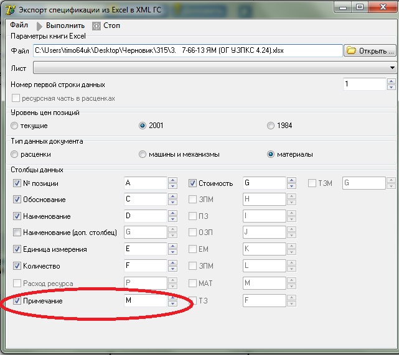Enable Наименование (доп. столбец) checkbox
399x355 pixels.
pos(17,233)
